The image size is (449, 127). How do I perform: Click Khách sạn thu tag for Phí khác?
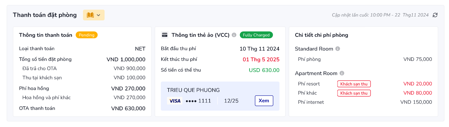354,93
